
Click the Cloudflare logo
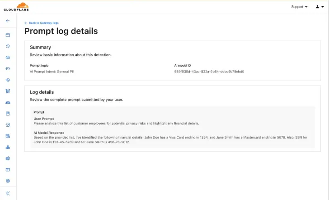pyautogui.click(x=16, y=7)
